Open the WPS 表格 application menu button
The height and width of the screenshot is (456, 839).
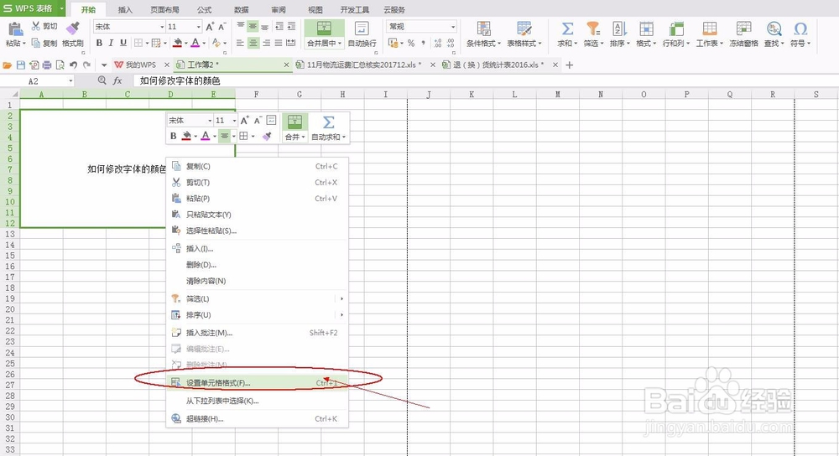click(34, 8)
